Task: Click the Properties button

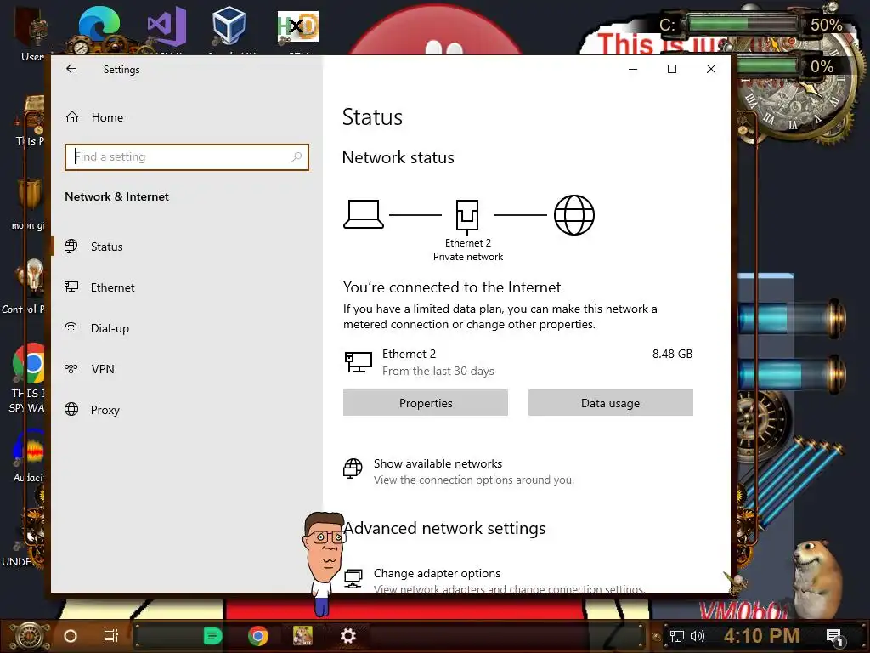Action: coord(426,403)
